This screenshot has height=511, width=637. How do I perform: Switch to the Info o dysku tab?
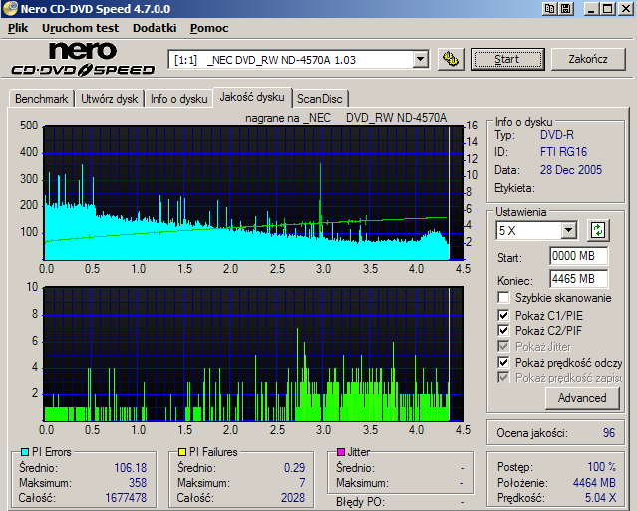click(x=178, y=99)
